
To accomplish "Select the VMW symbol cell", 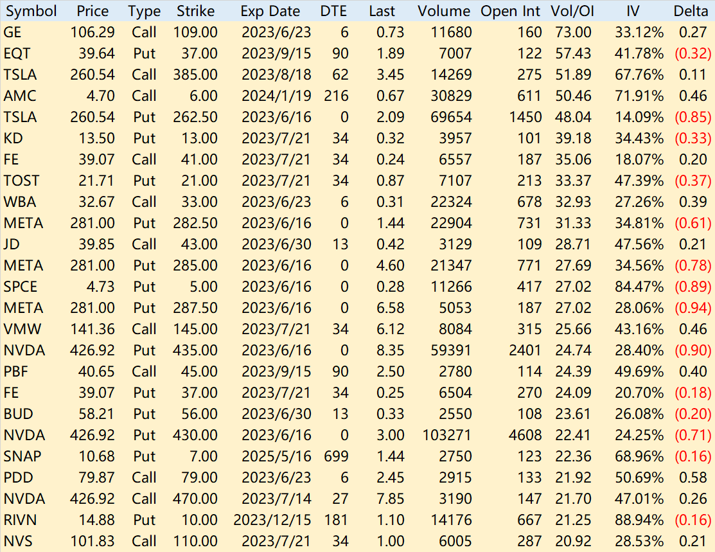I will (22, 329).
